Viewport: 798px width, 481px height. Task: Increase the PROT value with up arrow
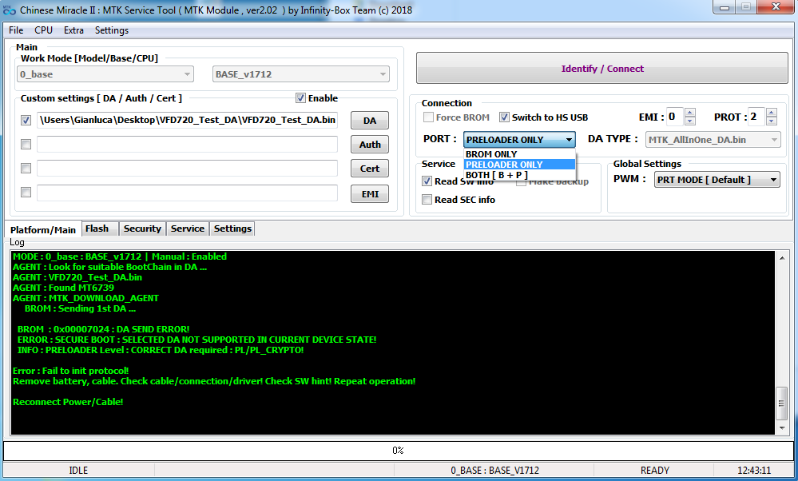772,113
